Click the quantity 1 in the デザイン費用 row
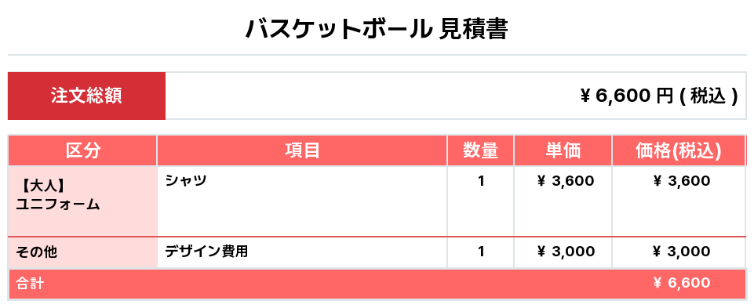Viewport: 754px width, 308px height. tap(481, 252)
